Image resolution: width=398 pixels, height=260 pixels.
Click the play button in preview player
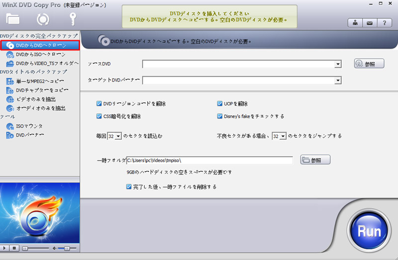[4, 248]
